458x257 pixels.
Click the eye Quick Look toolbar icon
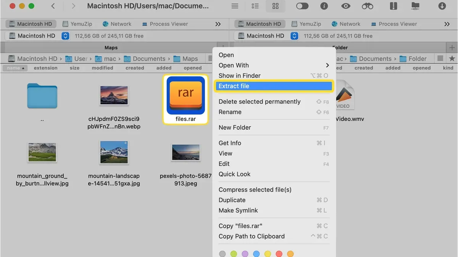(x=346, y=6)
